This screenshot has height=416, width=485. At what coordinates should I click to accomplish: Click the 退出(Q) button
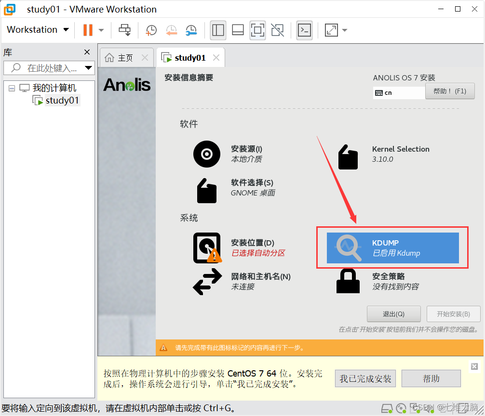tap(394, 314)
